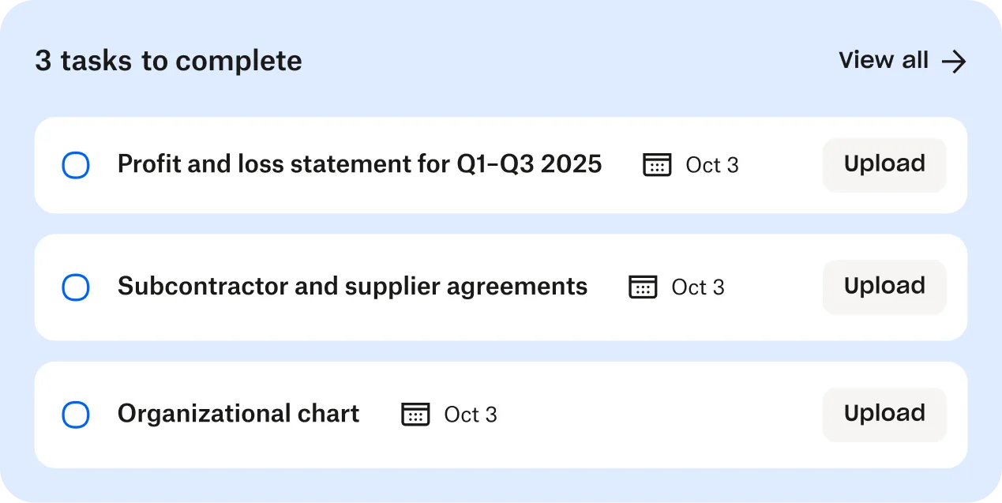The image size is (1002, 503).
Task: Click the calendar icon for Profit and loss statement
Action: [x=657, y=165]
